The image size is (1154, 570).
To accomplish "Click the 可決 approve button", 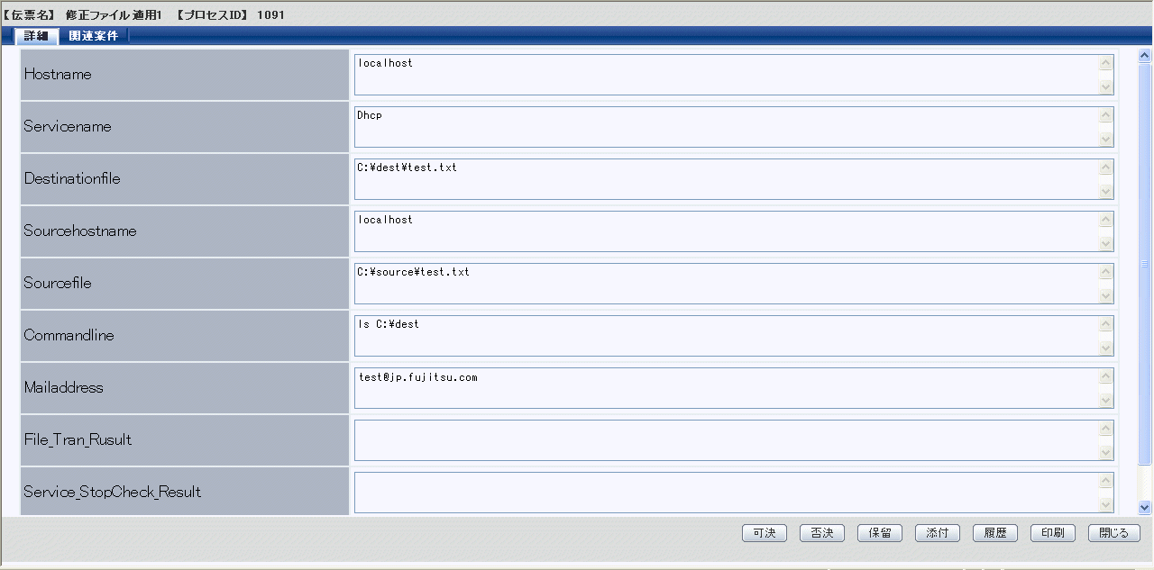I will (x=765, y=533).
